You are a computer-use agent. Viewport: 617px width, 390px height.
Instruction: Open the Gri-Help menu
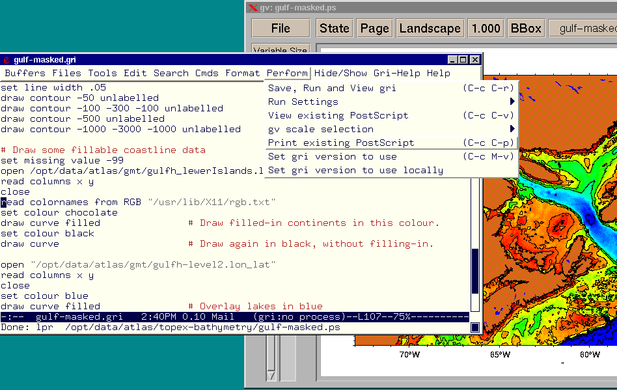click(x=396, y=73)
